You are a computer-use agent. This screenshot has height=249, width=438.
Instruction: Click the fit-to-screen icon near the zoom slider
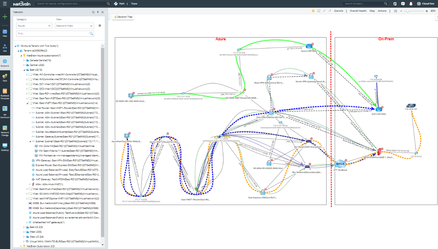[395, 10]
